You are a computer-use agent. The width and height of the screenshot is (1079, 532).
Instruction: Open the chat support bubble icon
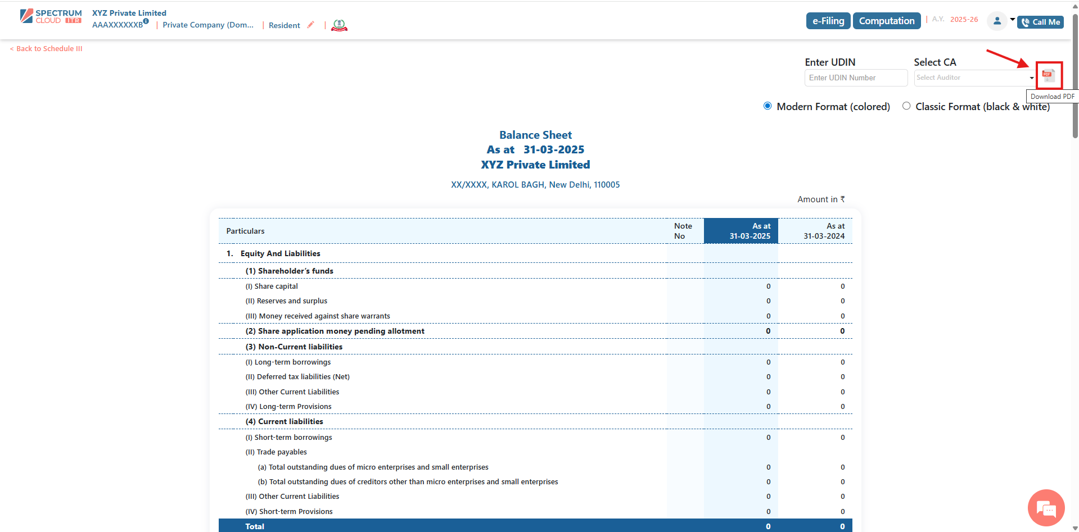coord(1046,508)
